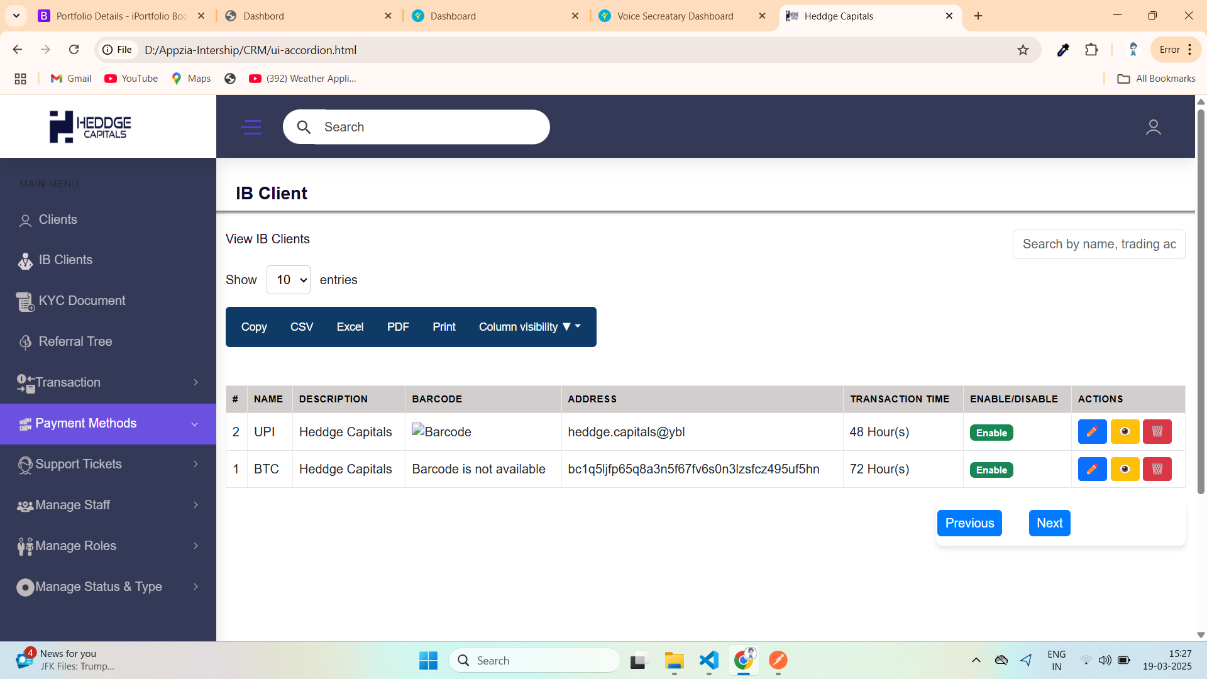View the BTC row with eye icon
Viewport: 1207px width, 679px height.
coord(1125,469)
